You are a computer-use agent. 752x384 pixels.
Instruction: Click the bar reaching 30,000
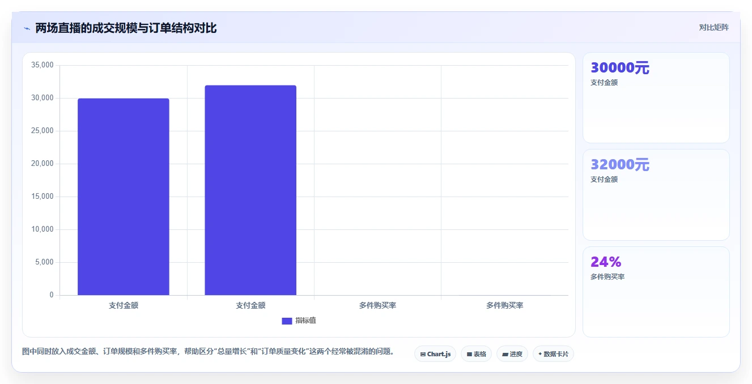click(124, 197)
